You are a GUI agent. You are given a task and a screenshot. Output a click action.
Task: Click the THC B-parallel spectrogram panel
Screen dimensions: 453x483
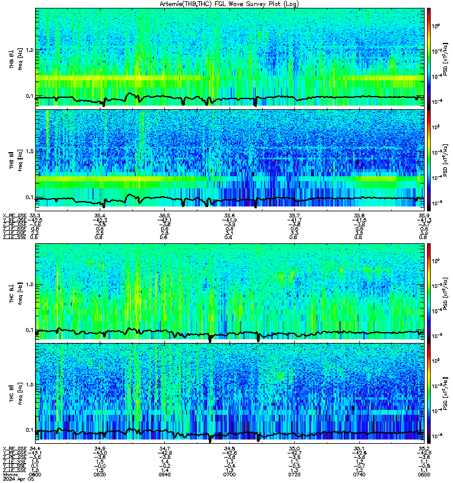[230, 394]
